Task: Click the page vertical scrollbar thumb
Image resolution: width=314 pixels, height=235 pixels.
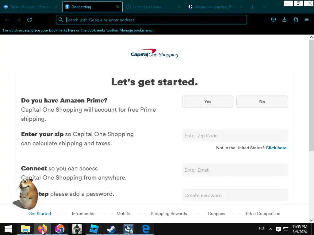Action: click(311, 95)
